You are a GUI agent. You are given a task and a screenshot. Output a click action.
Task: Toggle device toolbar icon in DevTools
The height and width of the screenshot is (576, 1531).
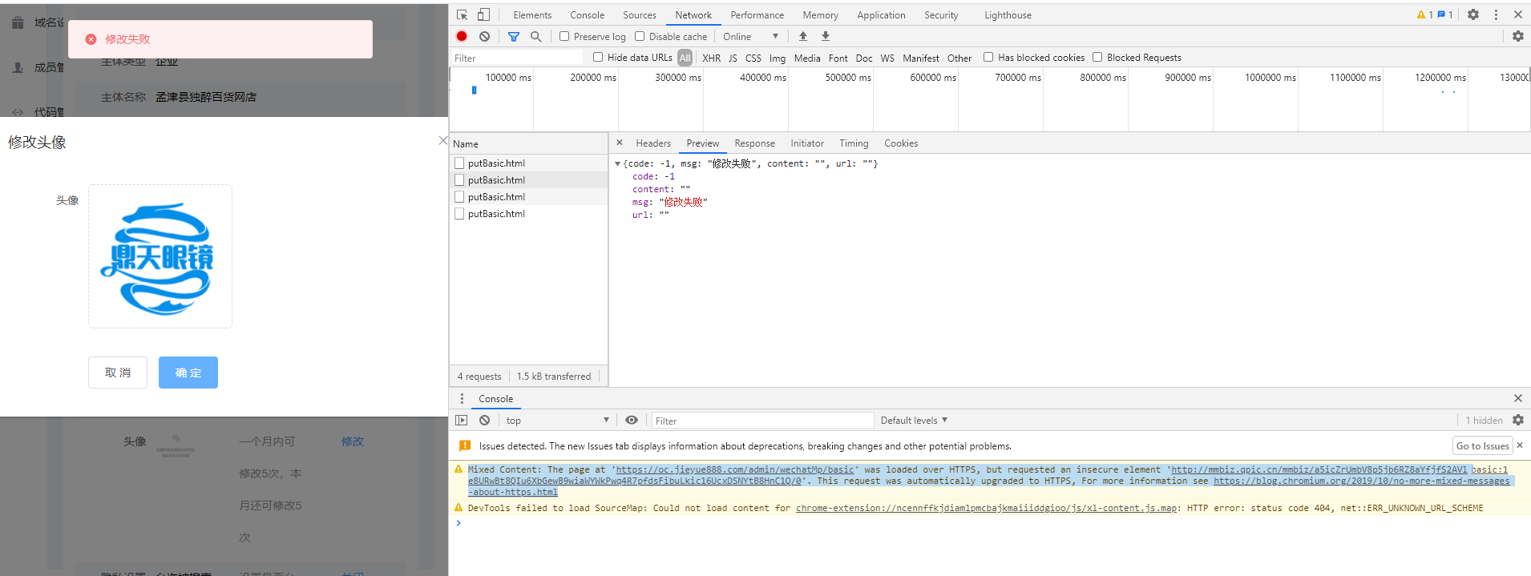(x=483, y=14)
